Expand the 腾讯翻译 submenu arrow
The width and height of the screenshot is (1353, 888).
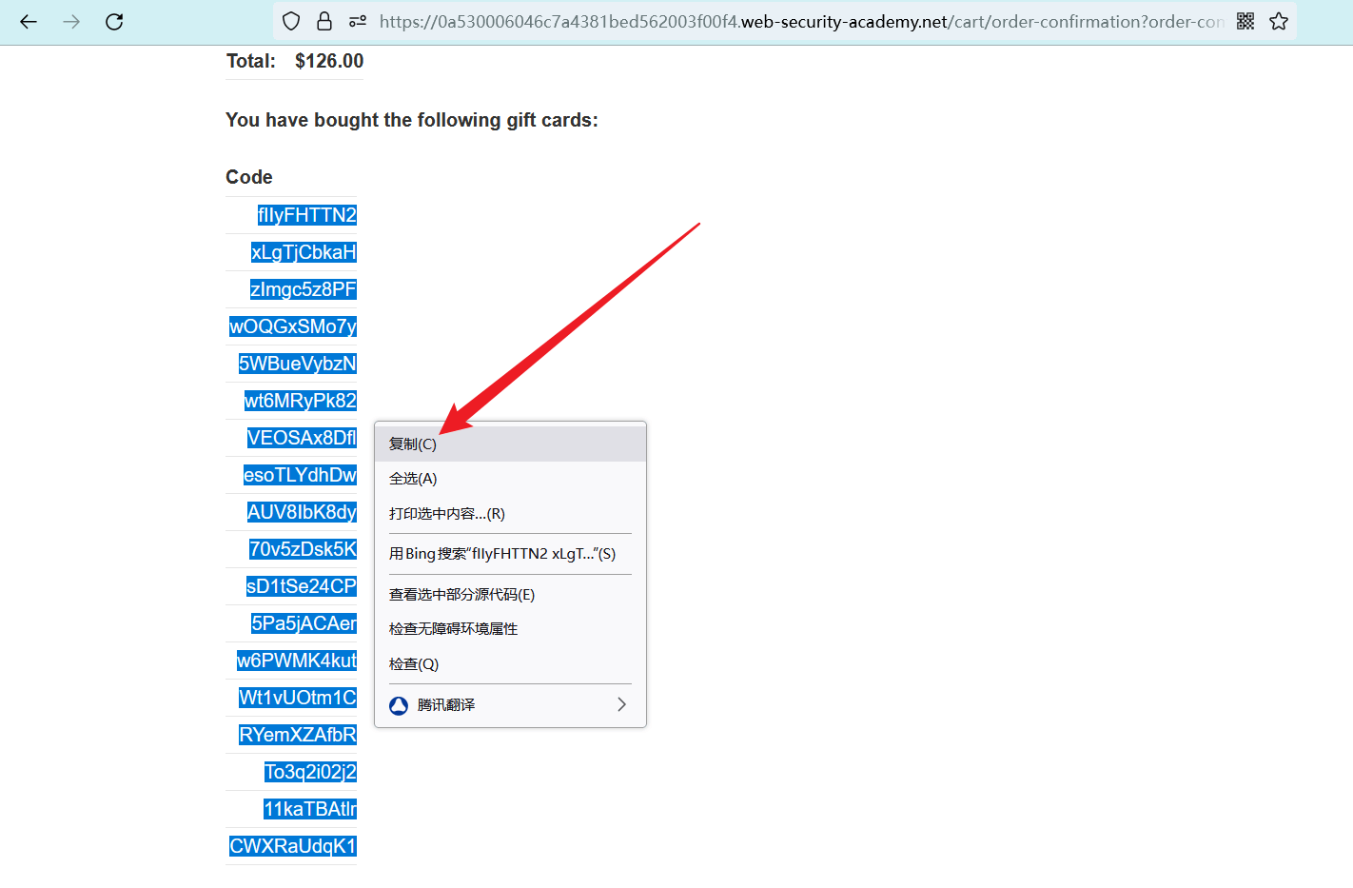tap(621, 704)
